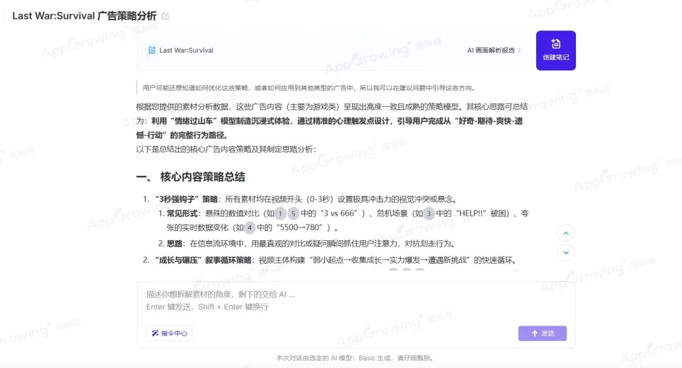Open the 指令中心 command panel
The image size is (682, 368).
pyautogui.click(x=169, y=333)
